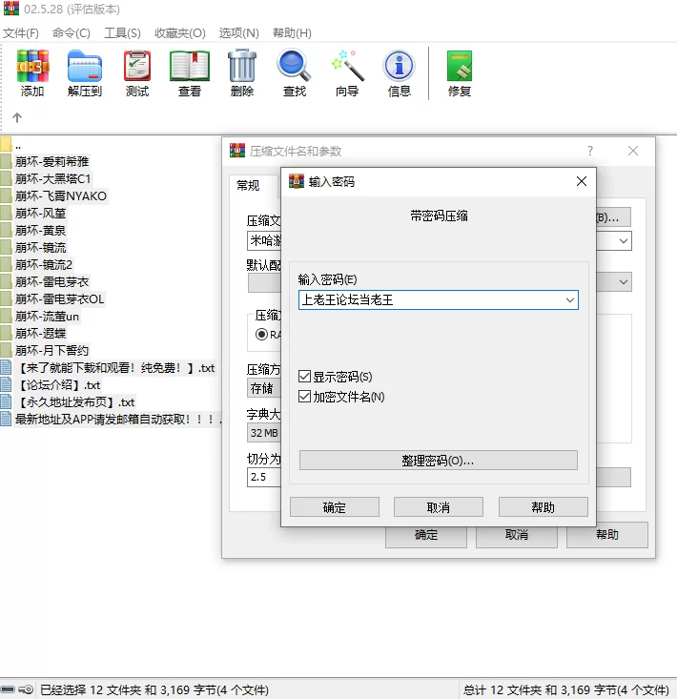Click the folder icon of 崩坏-镜流2
677x699 pixels.
pos(7,264)
